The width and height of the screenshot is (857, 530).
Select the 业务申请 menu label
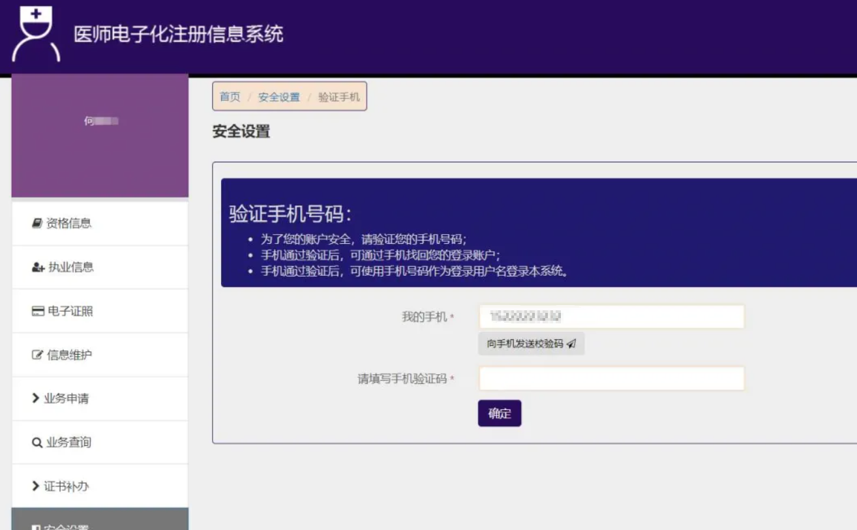pyautogui.click(x=66, y=399)
